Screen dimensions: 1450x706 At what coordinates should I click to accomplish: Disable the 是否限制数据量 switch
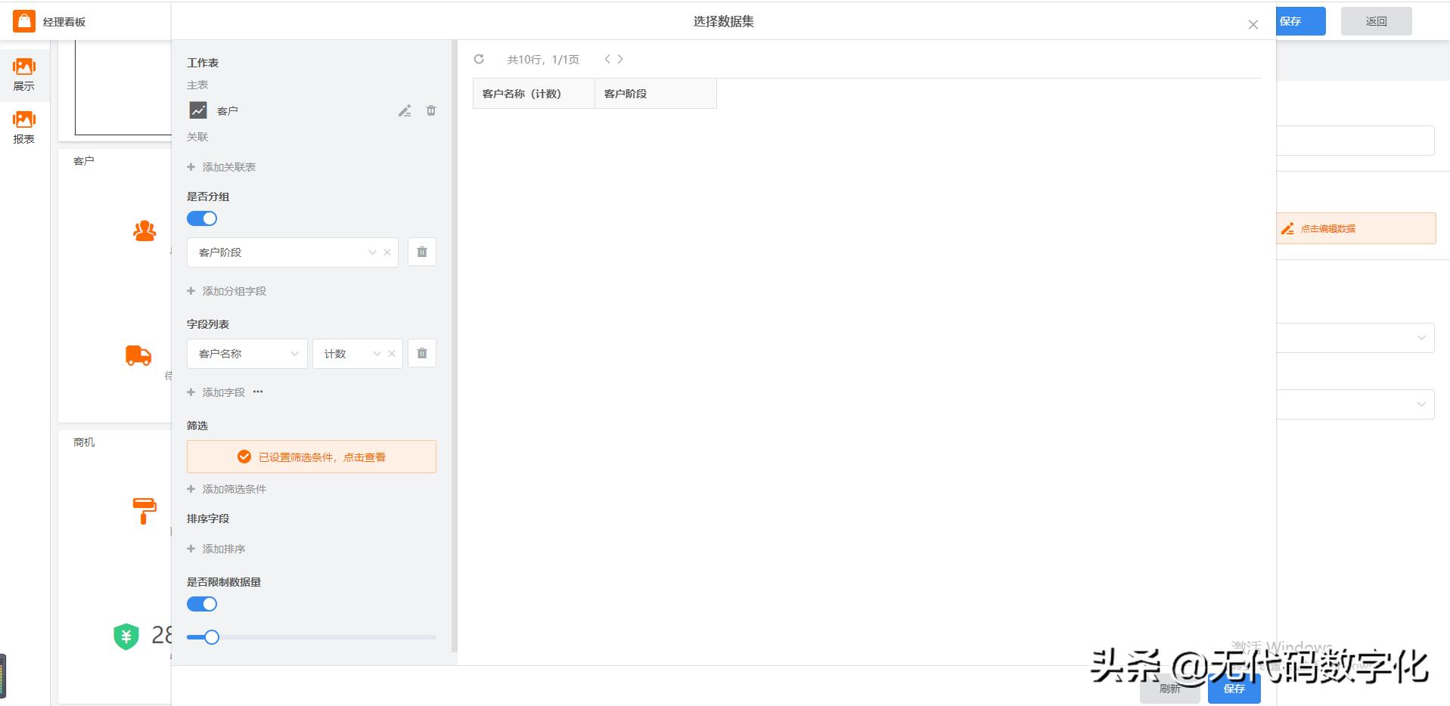coord(201,603)
